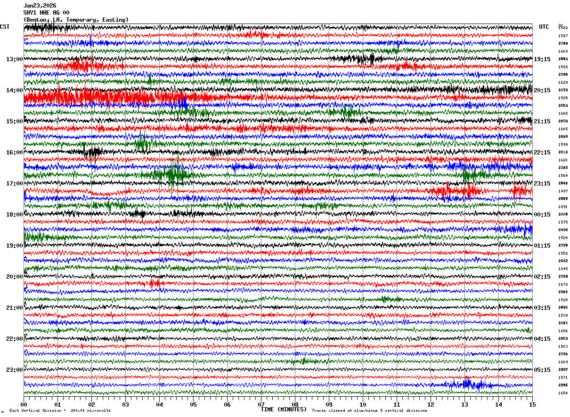Click the minute tick label 05 on x-axis
This screenshot has width=570, height=417.
(193, 405)
